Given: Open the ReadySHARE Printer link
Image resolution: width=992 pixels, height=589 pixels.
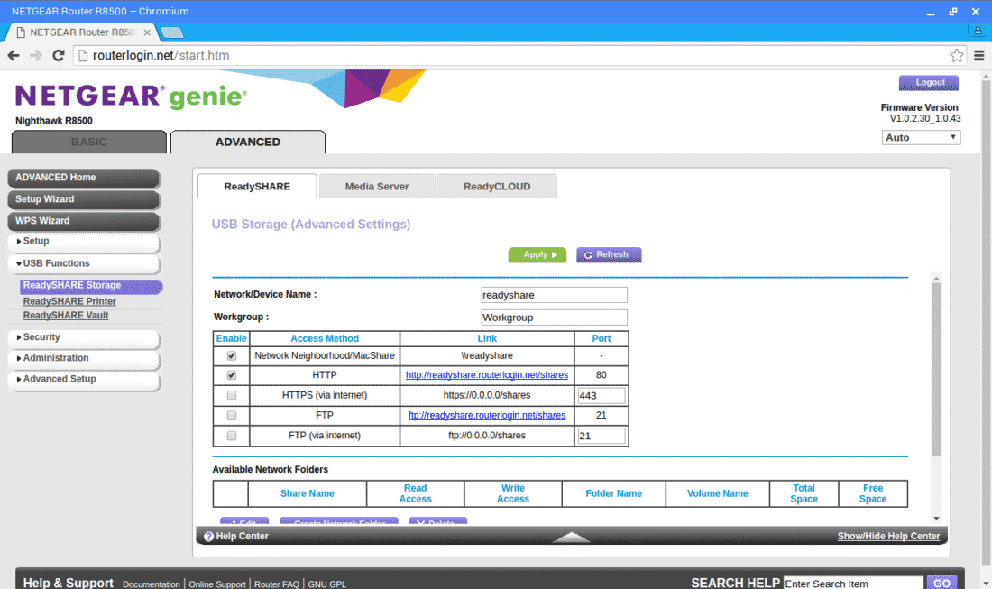Looking at the screenshot, I should click(69, 302).
